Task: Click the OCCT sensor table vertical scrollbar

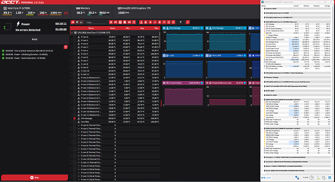Action: [x=160, y=40]
